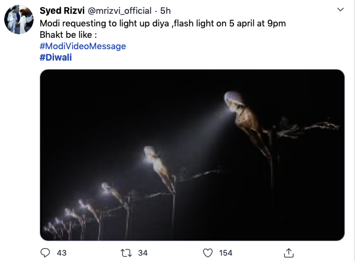The image size is (363, 261).
Task: Click the retweet count 34
Action: pos(142,253)
